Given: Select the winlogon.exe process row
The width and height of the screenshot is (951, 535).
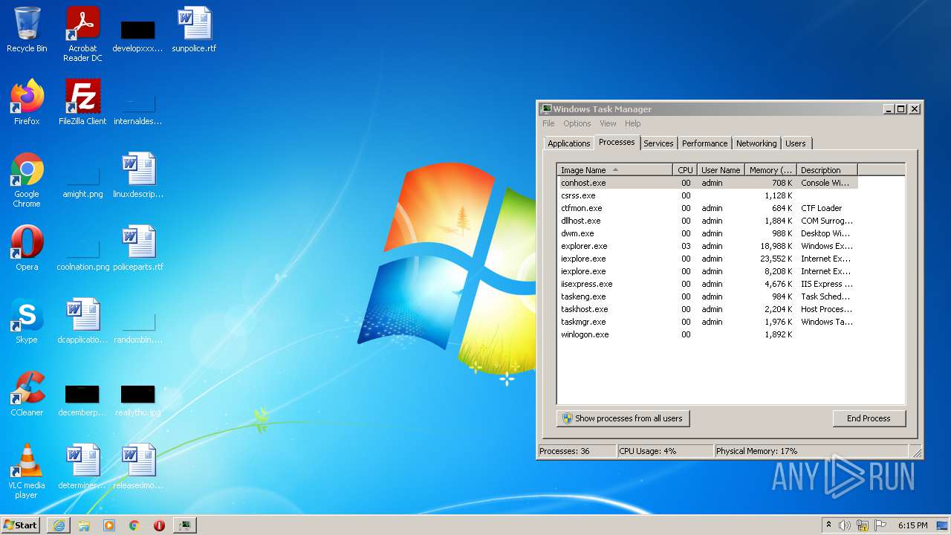Looking at the screenshot, I should [708, 334].
